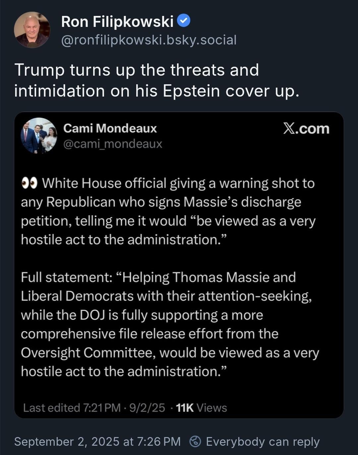Viewport: 358px width, 455px height.
Task: Click the Cami Mondeaux name
Action: tap(110, 128)
